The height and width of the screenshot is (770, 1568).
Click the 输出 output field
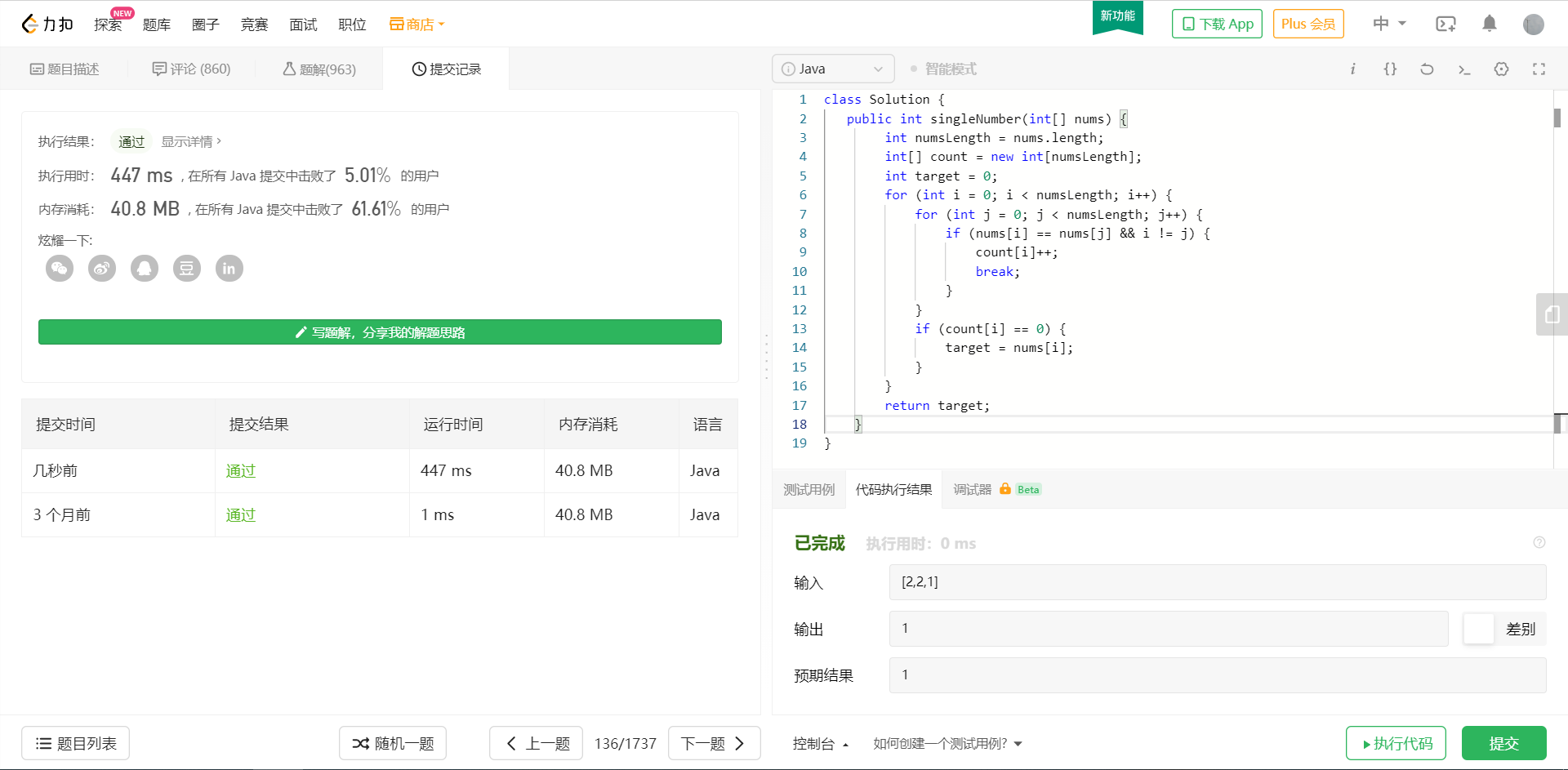(1169, 629)
